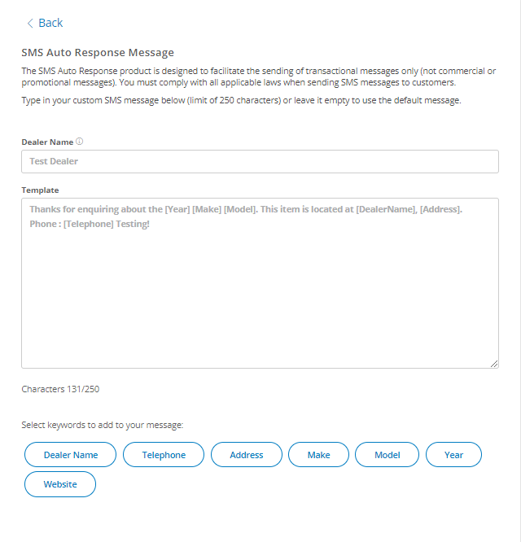Click the 'Select keywords to add' label
The image size is (521, 542).
coord(103,425)
